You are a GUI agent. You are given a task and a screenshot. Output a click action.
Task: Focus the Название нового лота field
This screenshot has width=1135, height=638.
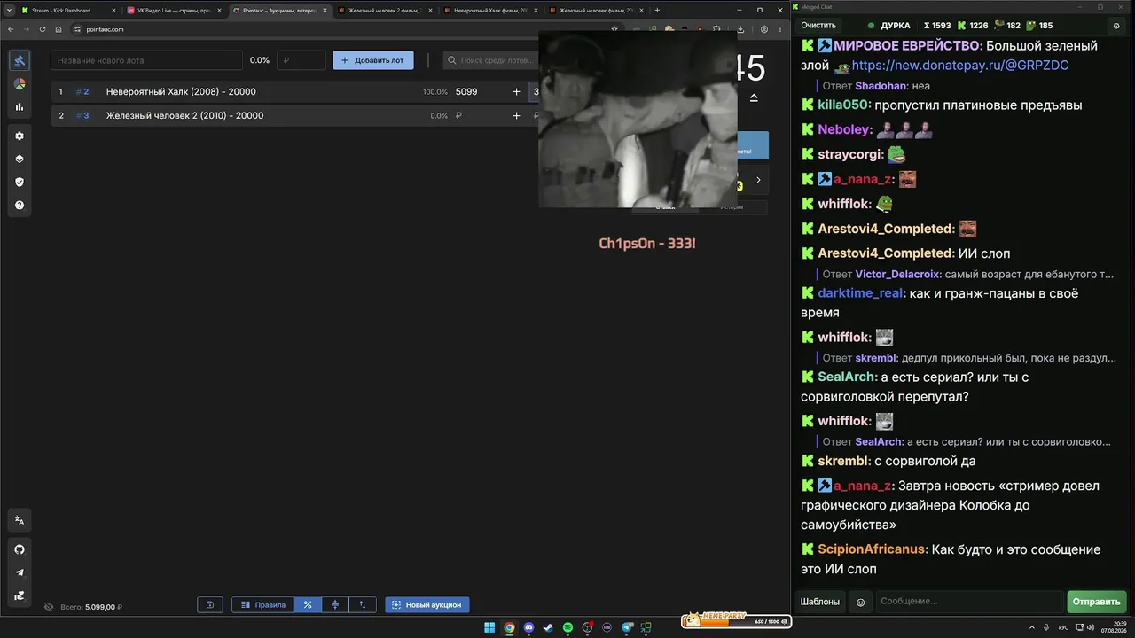[146, 60]
